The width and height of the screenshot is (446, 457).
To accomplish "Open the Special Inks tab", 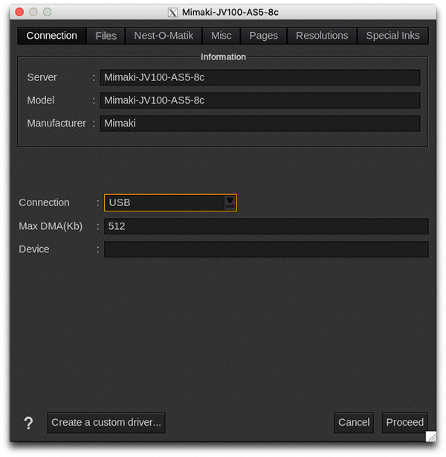I will click(x=392, y=36).
